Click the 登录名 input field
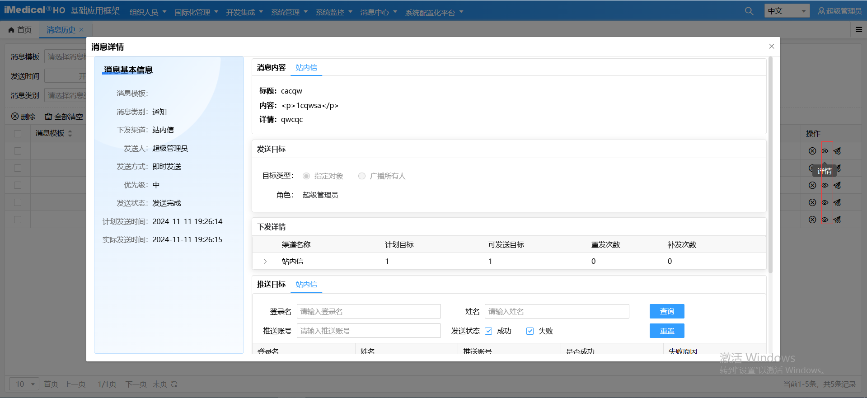Viewport: 867px width, 398px height. pyautogui.click(x=368, y=311)
